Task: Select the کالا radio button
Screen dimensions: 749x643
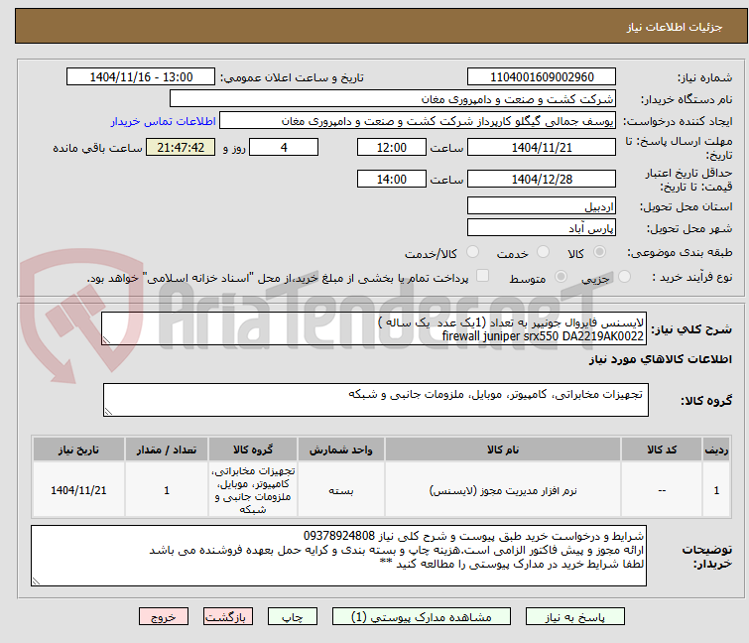Action: 599,251
